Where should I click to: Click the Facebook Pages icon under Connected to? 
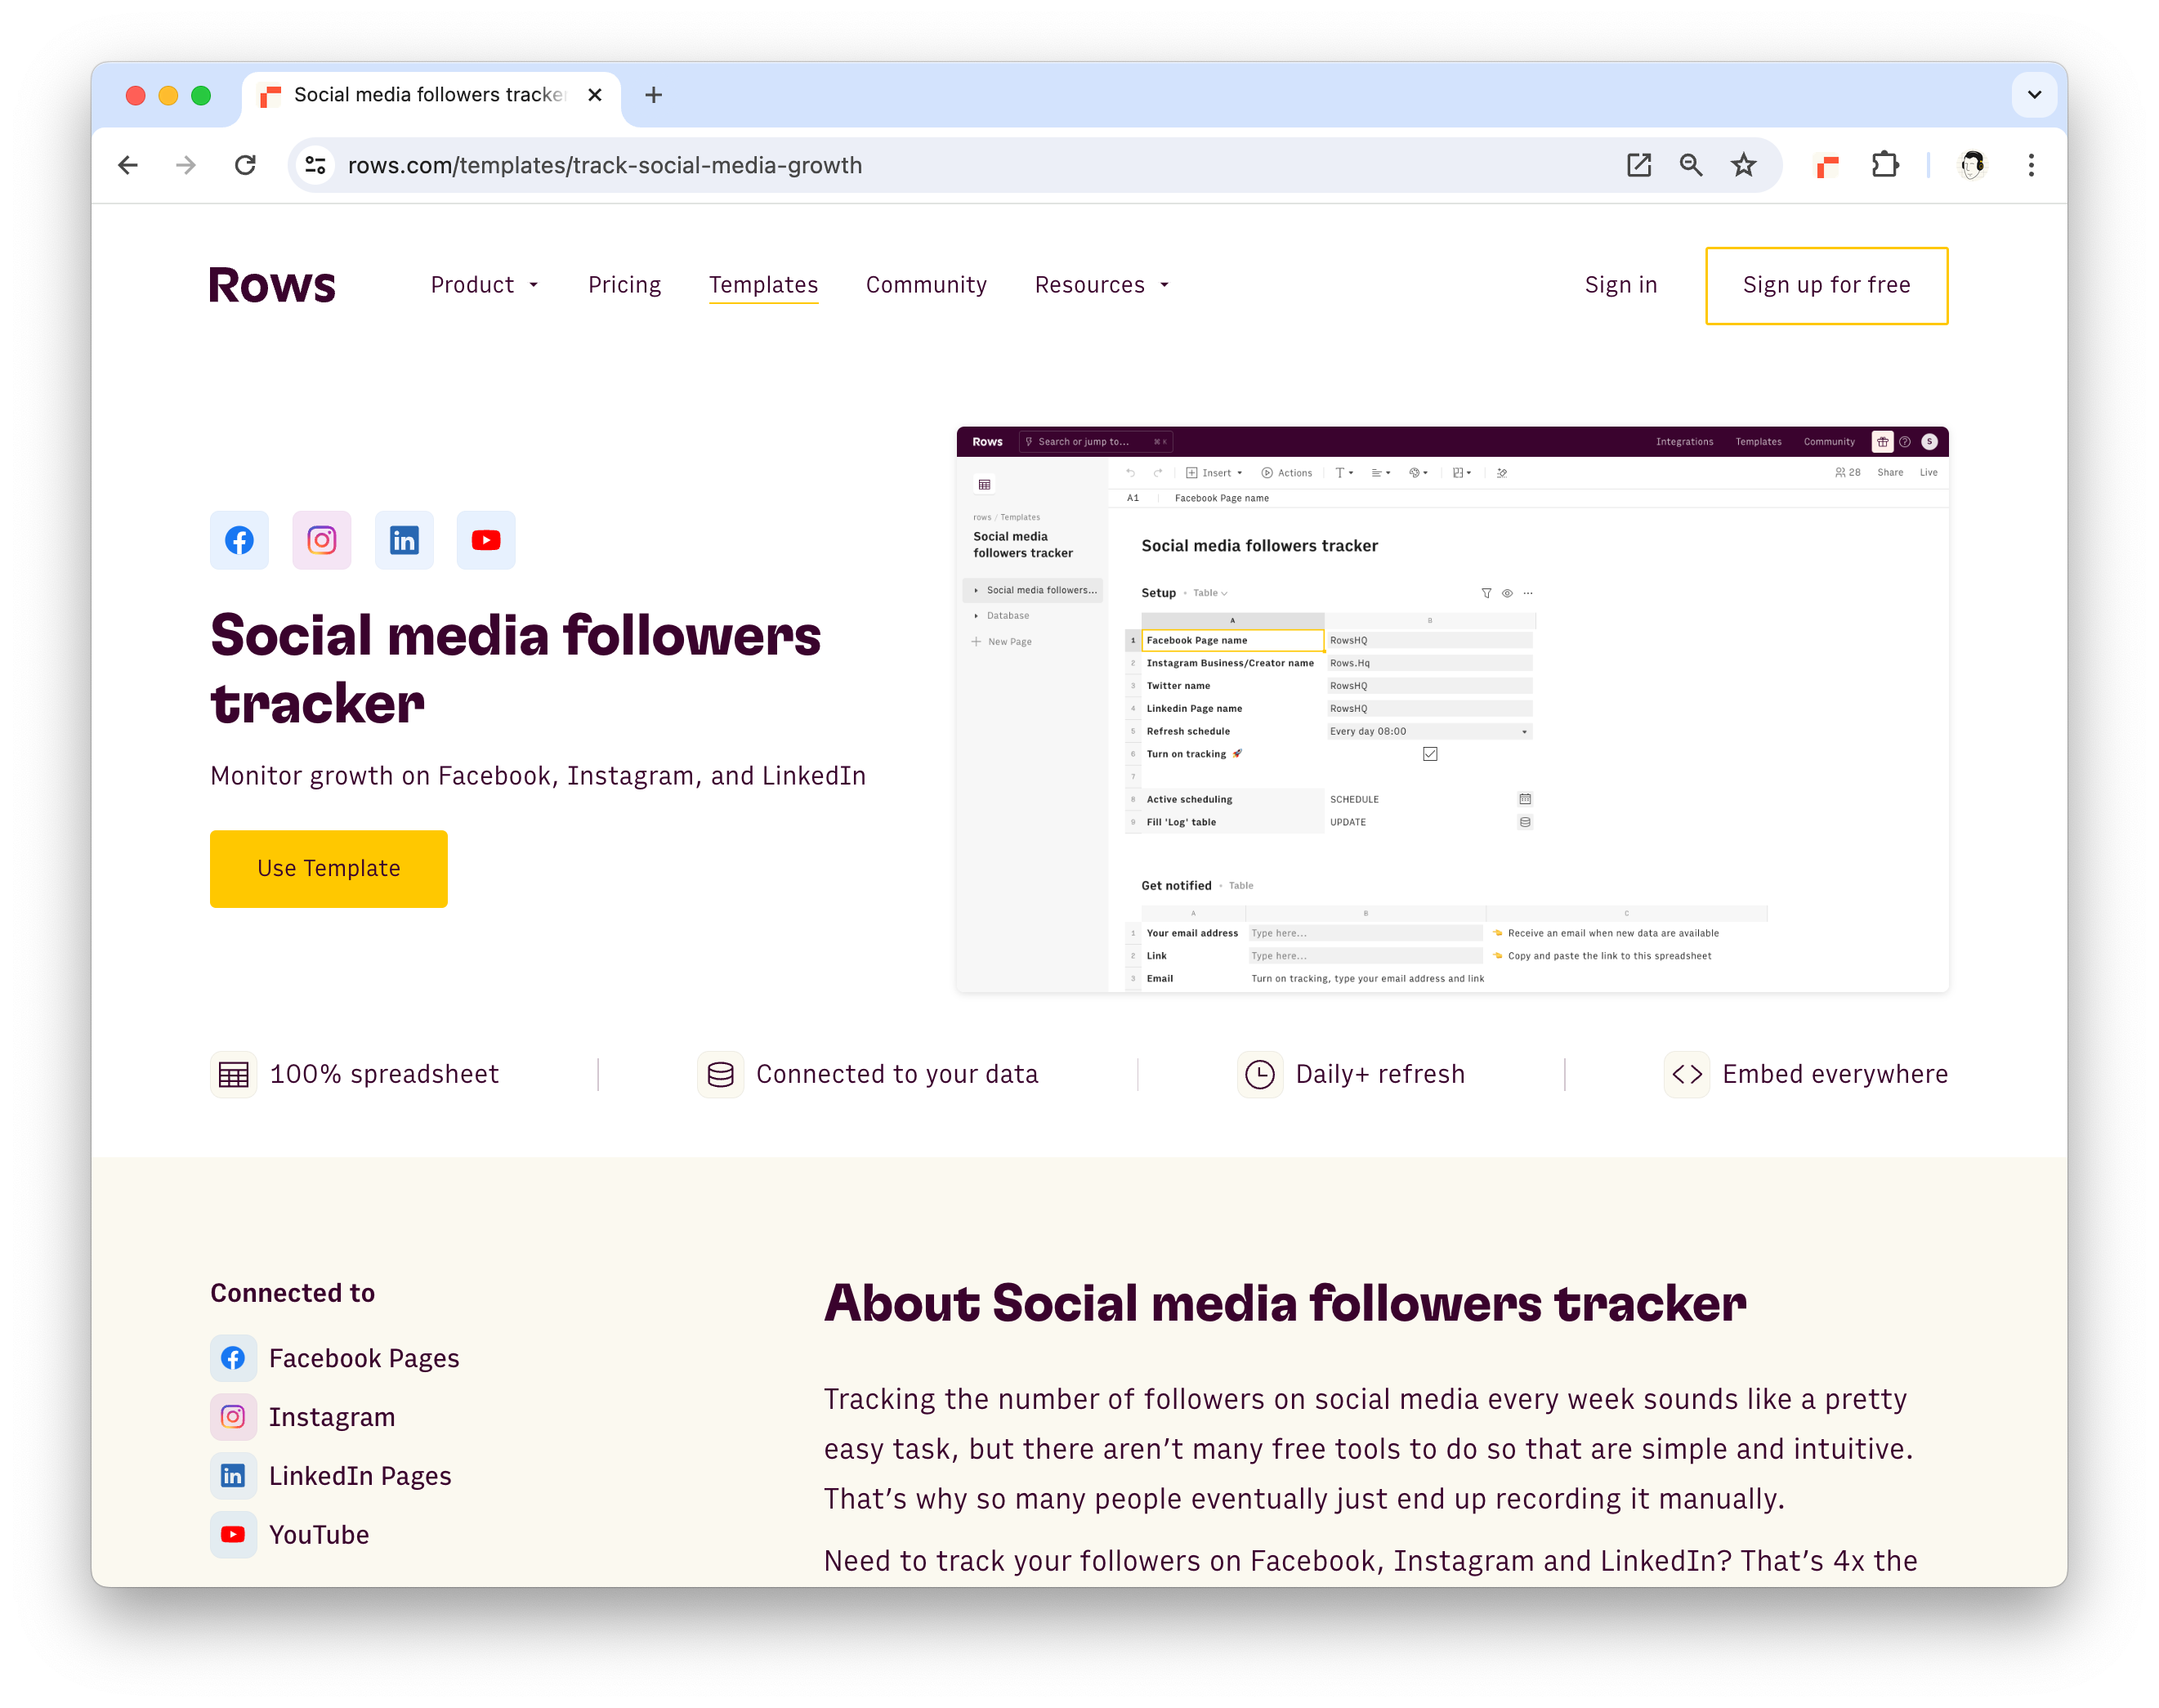[233, 1357]
